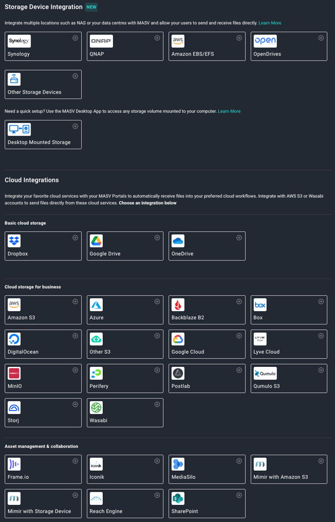Add Google Drive via its plus icon
Screen dimensions: 335x522
click(157, 238)
